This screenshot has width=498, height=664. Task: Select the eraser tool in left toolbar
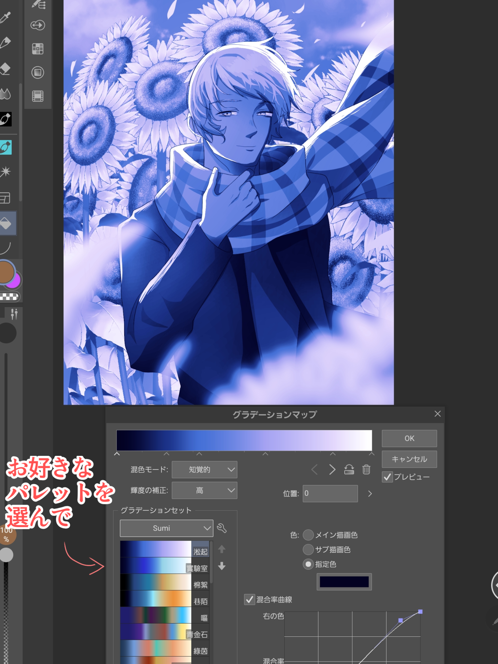(6, 69)
